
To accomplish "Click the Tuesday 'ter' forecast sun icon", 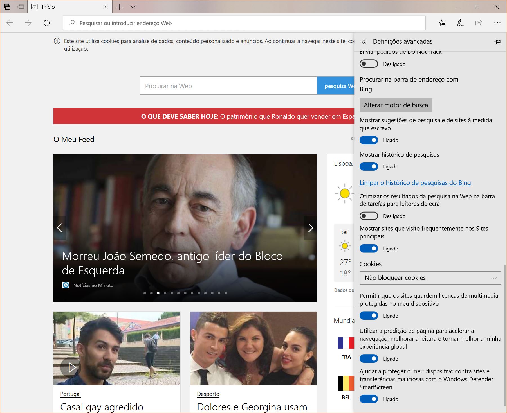I will point(345,246).
